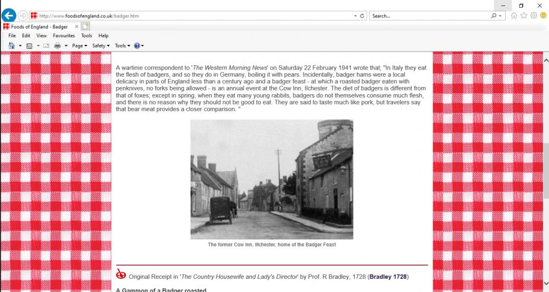Go back with the blue Back arrow
This screenshot has width=549, height=292.
click(x=9, y=16)
